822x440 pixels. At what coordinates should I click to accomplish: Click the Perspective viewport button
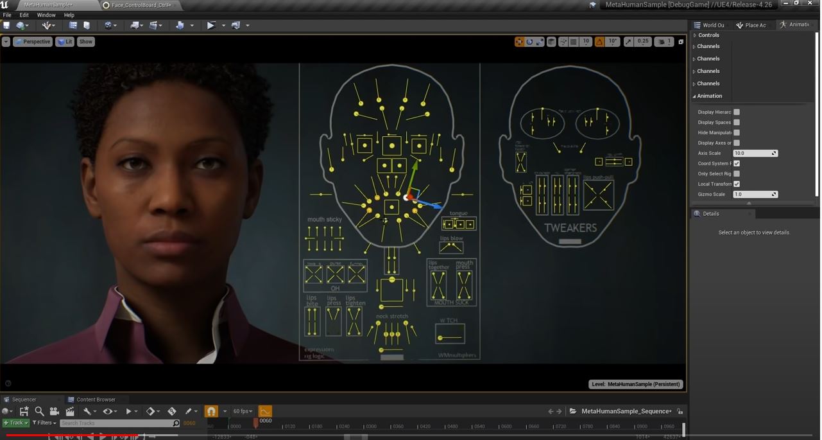(33, 42)
